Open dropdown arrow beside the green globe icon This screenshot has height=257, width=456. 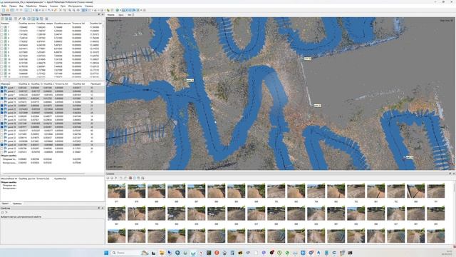(x=120, y=10)
